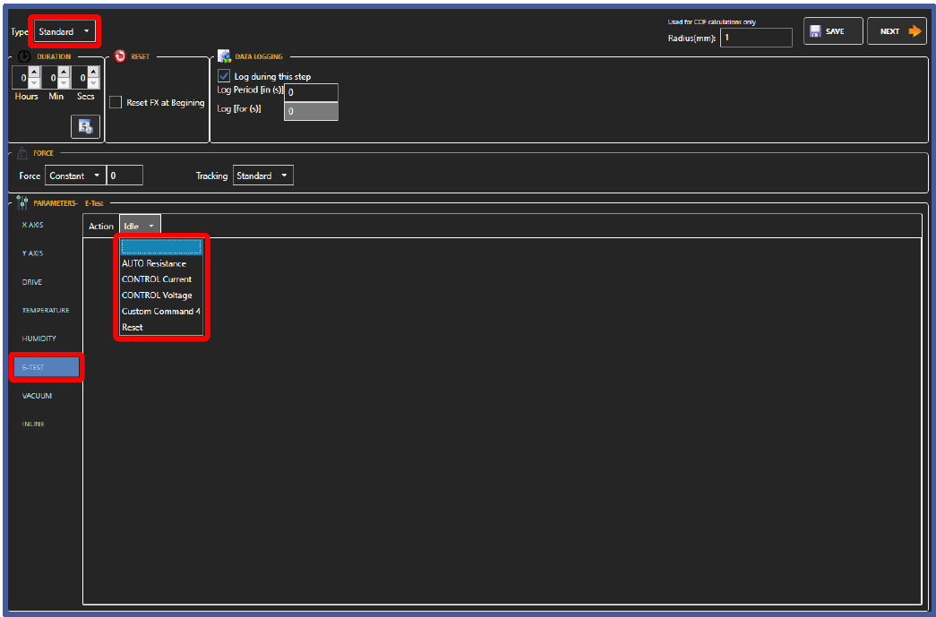
Task: Click the orange arrow icon on NEXT
Action: tap(915, 31)
